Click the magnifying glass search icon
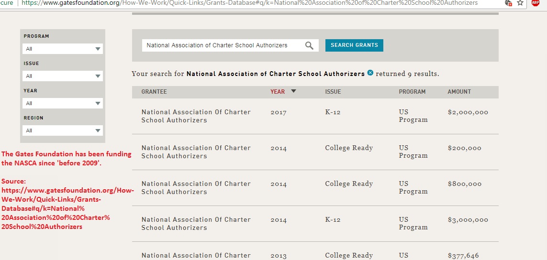Viewport: 547px width, 260px height. 309,46
